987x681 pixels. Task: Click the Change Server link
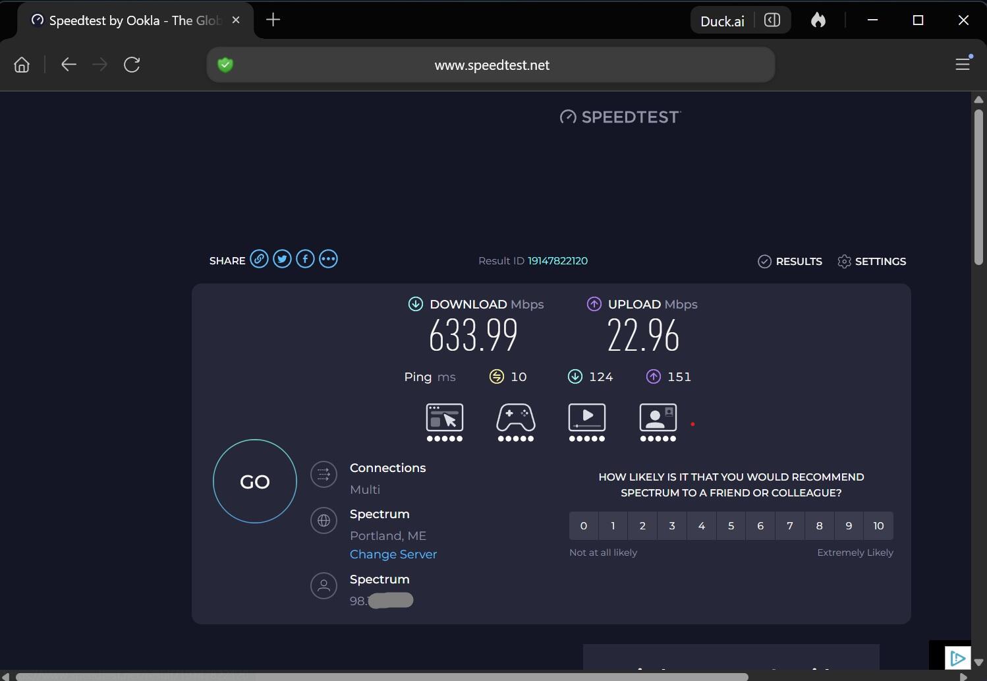(393, 554)
